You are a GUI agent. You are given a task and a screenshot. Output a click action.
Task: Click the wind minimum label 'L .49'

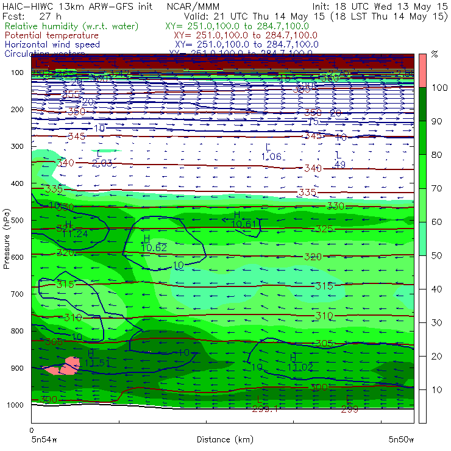pos(339,160)
